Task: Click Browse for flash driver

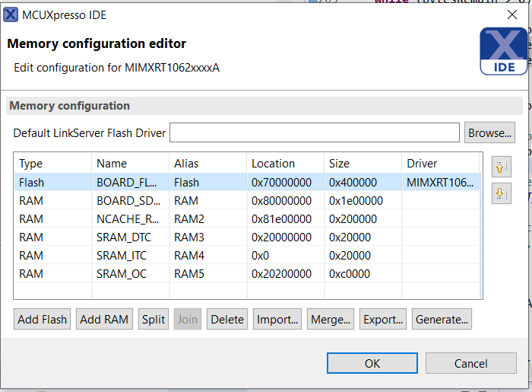Action: click(x=489, y=132)
